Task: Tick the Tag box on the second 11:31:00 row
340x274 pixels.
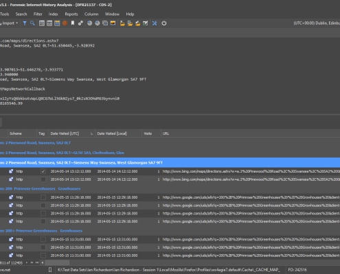Action: pos(43,247)
